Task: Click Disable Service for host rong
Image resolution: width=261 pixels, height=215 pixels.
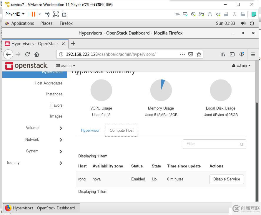Action: pyautogui.click(x=227, y=179)
